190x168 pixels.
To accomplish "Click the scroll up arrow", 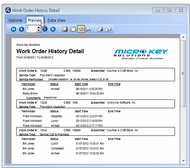I will tap(183, 37).
